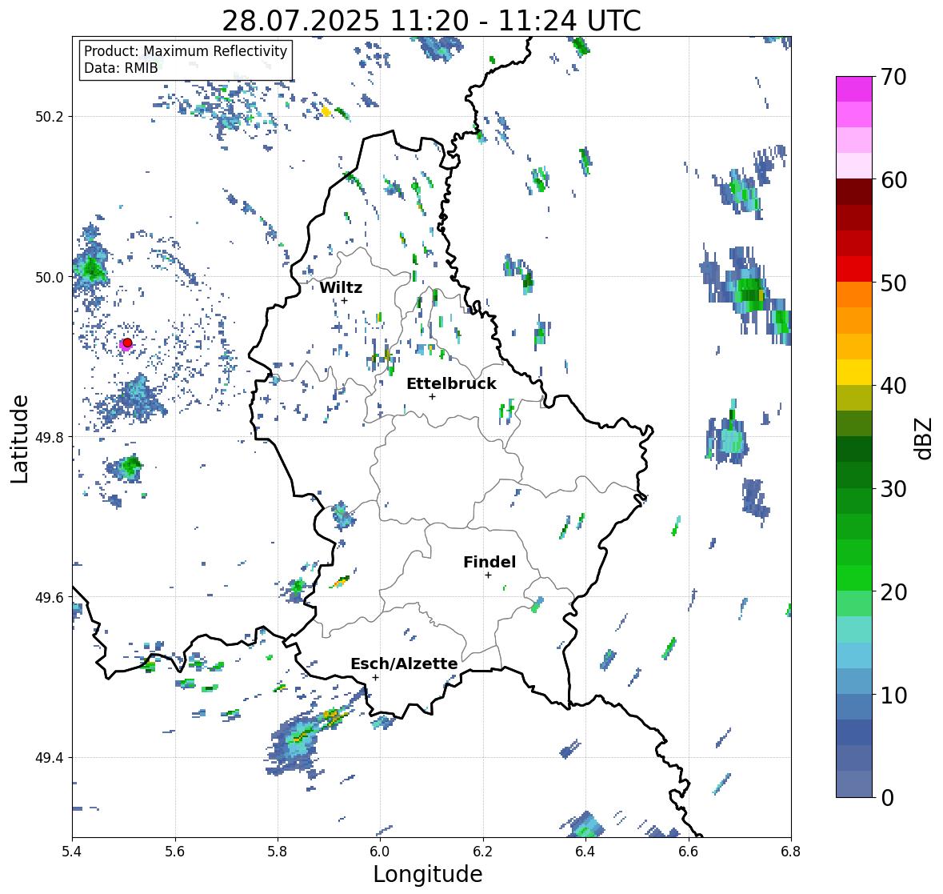Click the 'Product: Maximum Reflectivity' legend line
The width and height of the screenshot is (943, 894).
[x=186, y=51]
